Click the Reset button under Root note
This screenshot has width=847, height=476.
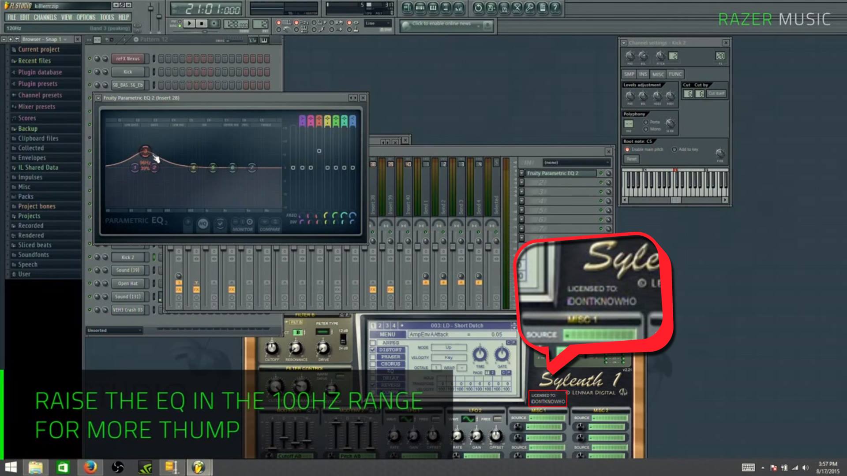[632, 159]
